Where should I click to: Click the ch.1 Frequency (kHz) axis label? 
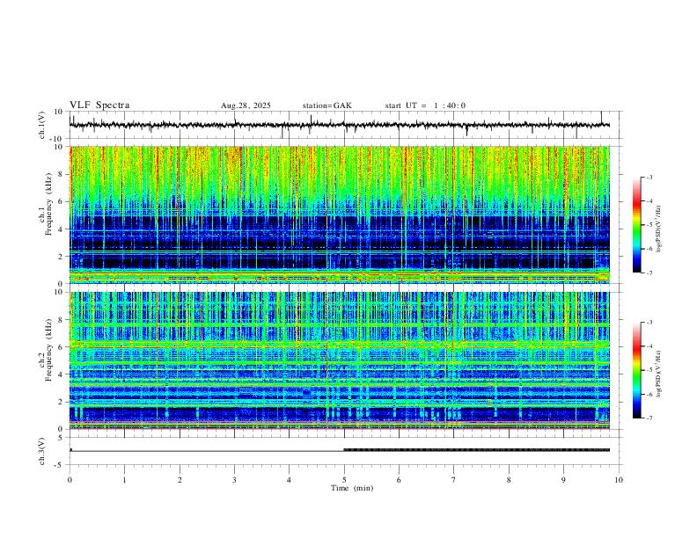(x=45, y=204)
